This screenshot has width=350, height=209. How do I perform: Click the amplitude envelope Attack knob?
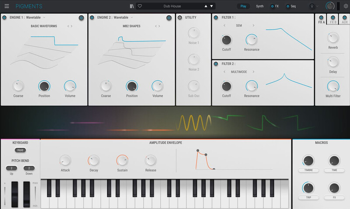pos(65,161)
